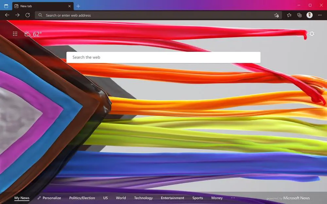Switch to the My News tab
This screenshot has height=204, width=327.
click(22, 198)
